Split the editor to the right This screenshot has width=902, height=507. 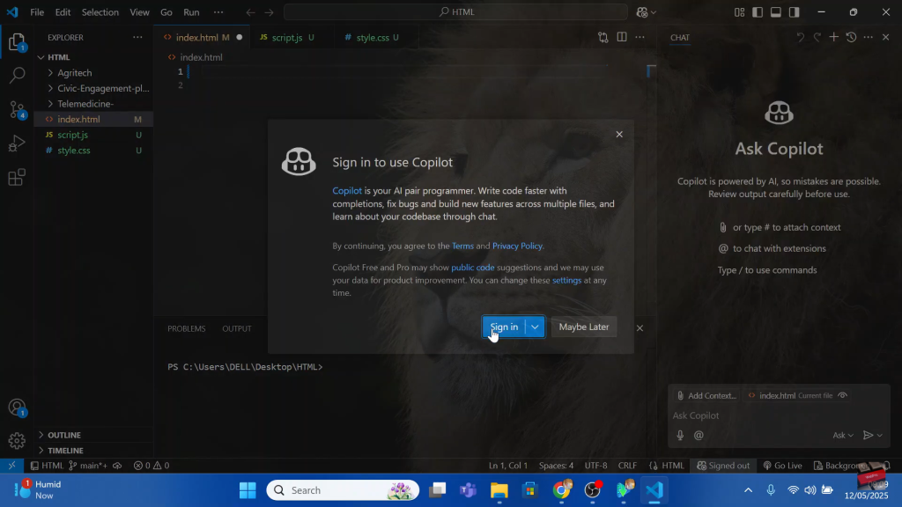tap(622, 37)
